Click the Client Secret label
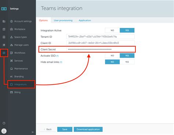The width and height of the screenshot is (174, 135). [48, 49]
